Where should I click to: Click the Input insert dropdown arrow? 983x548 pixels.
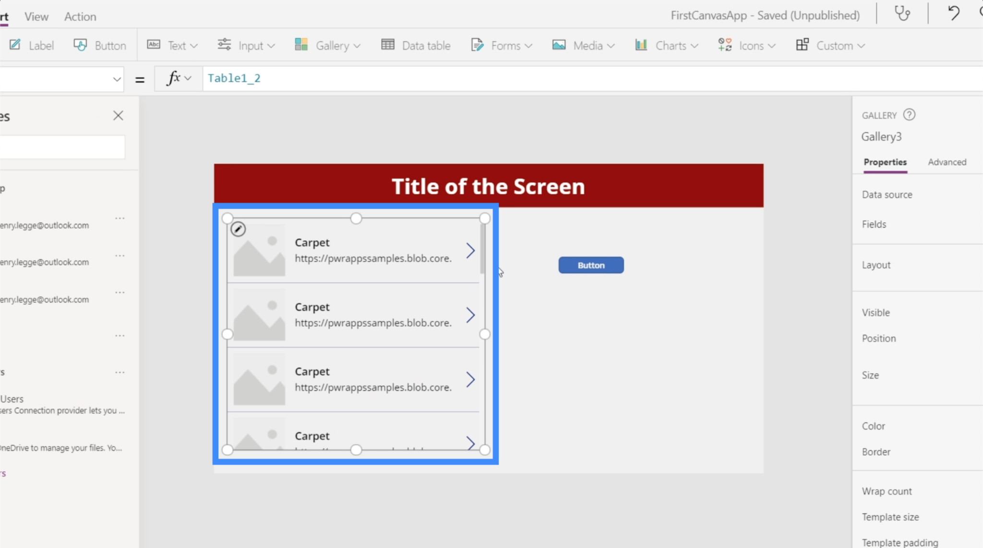pyautogui.click(x=271, y=46)
